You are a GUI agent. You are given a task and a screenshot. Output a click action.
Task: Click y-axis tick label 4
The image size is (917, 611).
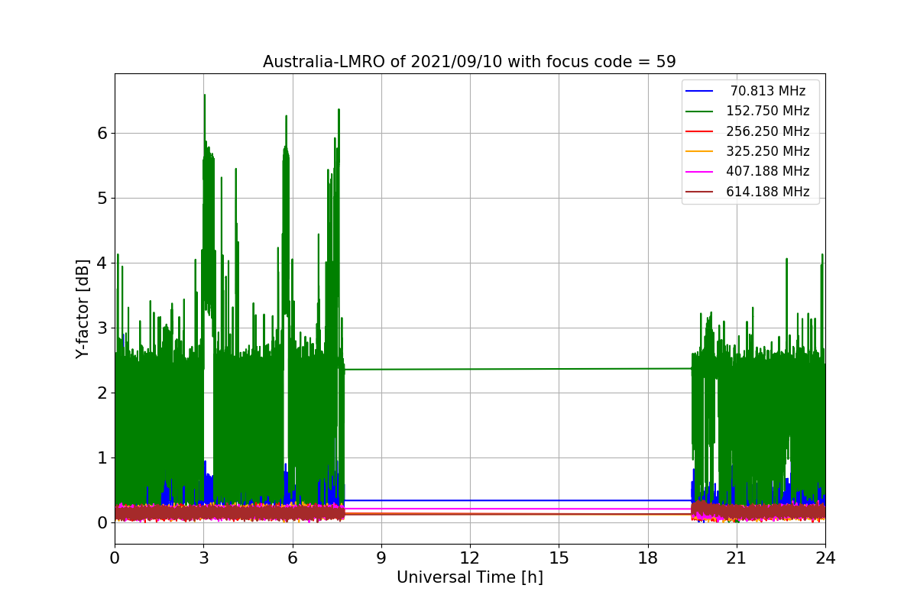tap(102, 263)
